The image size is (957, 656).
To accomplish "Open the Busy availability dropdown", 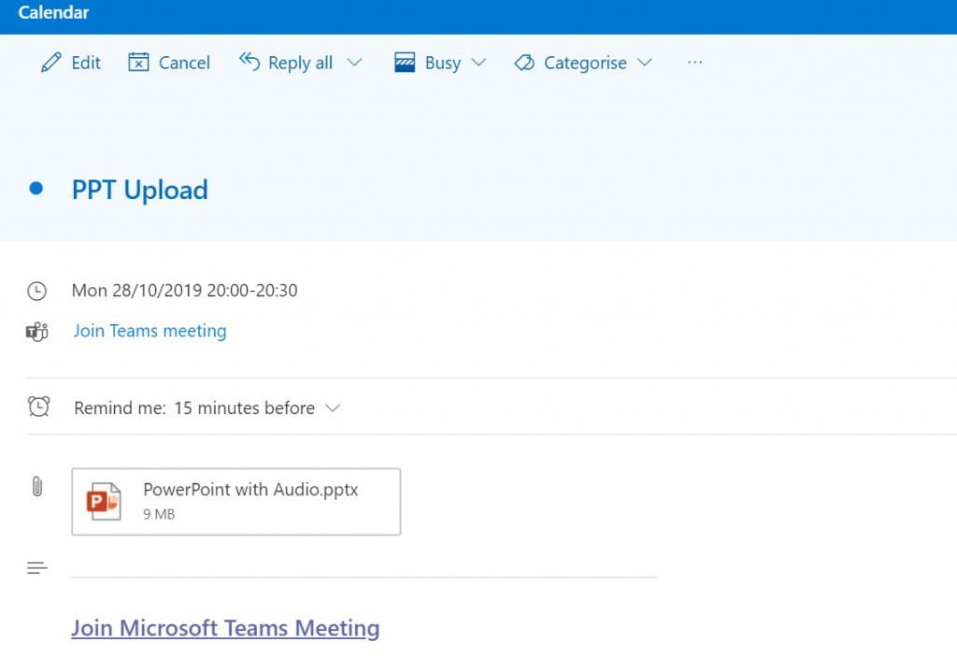I will coord(479,62).
